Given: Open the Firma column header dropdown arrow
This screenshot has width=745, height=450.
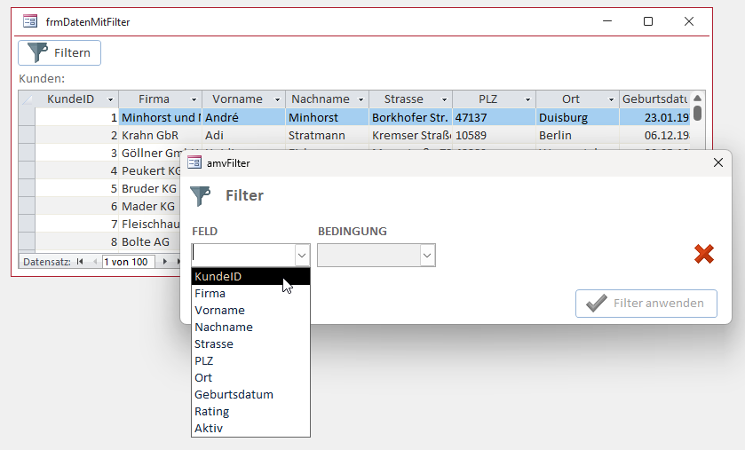Looking at the screenshot, I should [193, 99].
